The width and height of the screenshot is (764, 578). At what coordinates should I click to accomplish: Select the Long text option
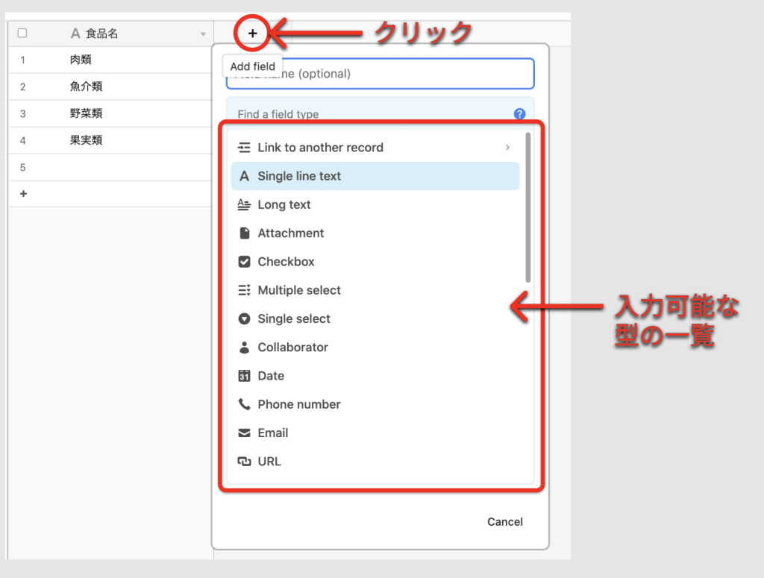tap(284, 205)
